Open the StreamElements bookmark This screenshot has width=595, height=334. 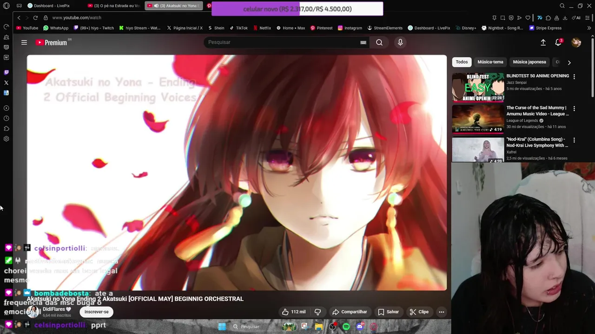point(385,28)
